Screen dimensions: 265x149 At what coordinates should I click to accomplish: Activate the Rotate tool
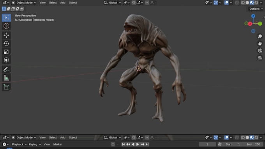pyautogui.click(x=6, y=44)
